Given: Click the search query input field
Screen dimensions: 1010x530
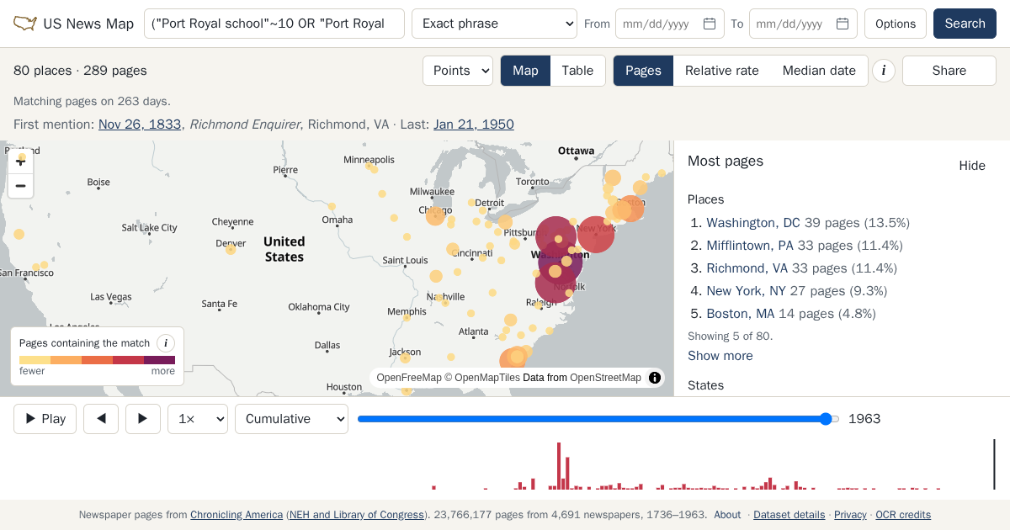Looking at the screenshot, I should coord(274,24).
